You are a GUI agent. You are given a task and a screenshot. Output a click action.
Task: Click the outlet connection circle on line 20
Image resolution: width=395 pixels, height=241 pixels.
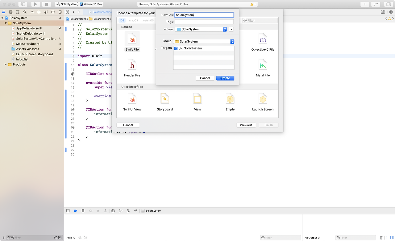coord(73,110)
